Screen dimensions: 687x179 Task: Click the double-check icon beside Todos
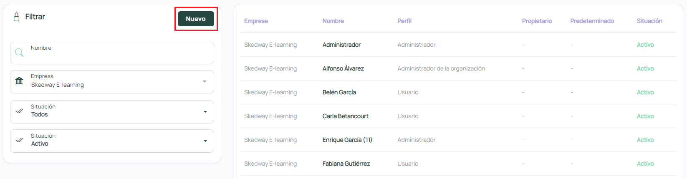(19, 111)
